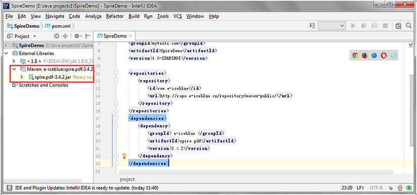Click the Scratches and Consoles icon
The height and width of the screenshot is (195, 417).
point(15,85)
